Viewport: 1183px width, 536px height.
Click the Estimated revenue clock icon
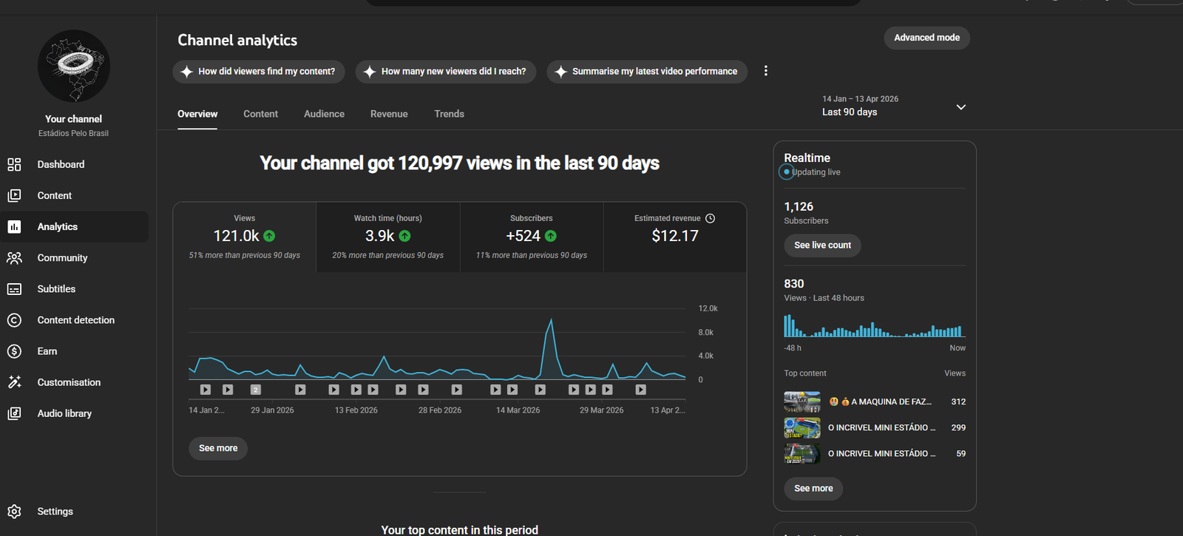(x=710, y=218)
